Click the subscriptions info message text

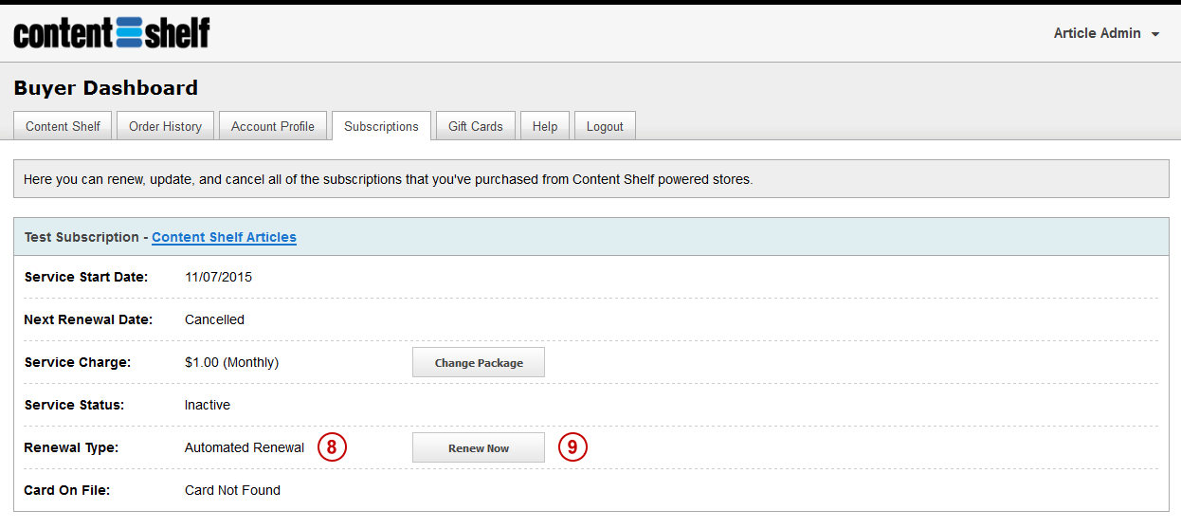388,179
